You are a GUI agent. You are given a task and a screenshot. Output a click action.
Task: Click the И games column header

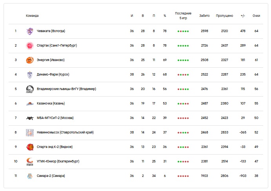(132, 16)
